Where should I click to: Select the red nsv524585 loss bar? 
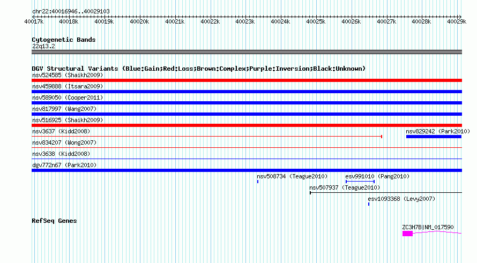pos(247,80)
